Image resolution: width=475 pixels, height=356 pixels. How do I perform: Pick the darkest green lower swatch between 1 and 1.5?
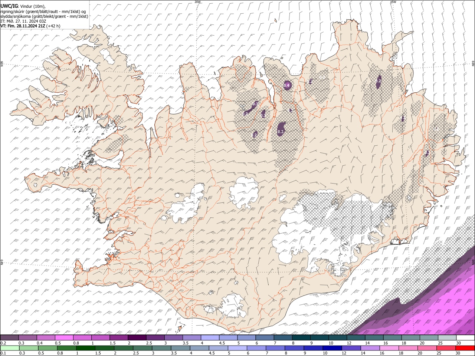click(85, 348)
